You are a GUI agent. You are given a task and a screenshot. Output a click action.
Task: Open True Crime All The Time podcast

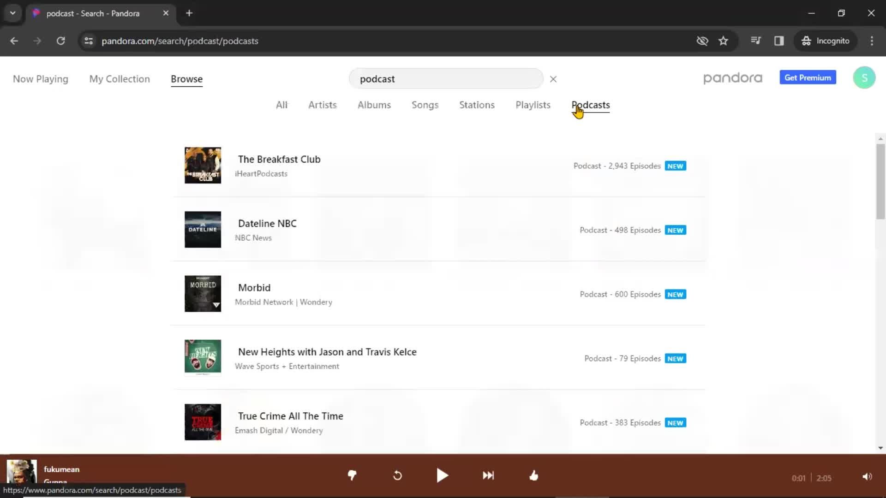(291, 416)
